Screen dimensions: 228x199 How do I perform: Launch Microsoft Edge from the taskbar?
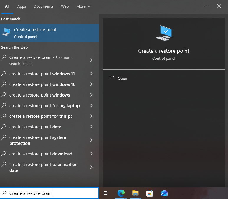point(121,193)
